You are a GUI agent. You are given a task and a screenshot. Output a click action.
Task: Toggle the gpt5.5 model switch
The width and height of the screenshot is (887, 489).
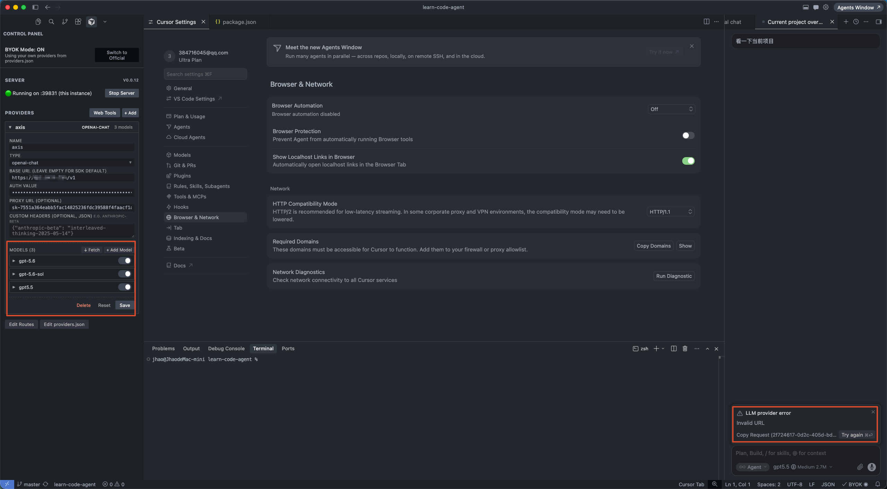[x=125, y=287]
